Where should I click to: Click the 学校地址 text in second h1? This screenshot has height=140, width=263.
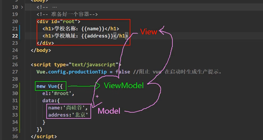[x=65, y=36]
